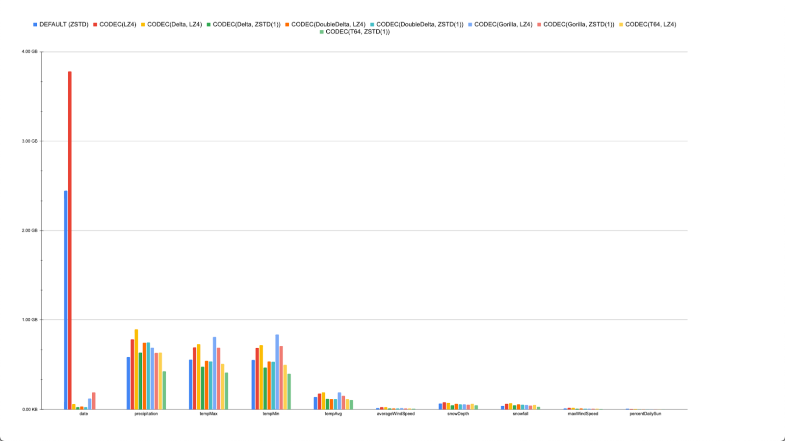The height and width of the screenshot is (441, 785).
Task: Select the CODEC(T64, LZ4) legend entry
Action: 650,25
